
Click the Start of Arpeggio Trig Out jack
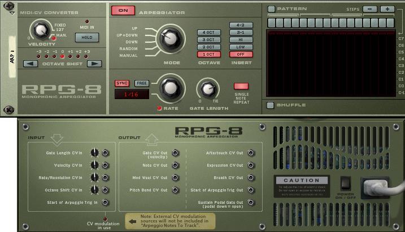click(x=251, y=190)
